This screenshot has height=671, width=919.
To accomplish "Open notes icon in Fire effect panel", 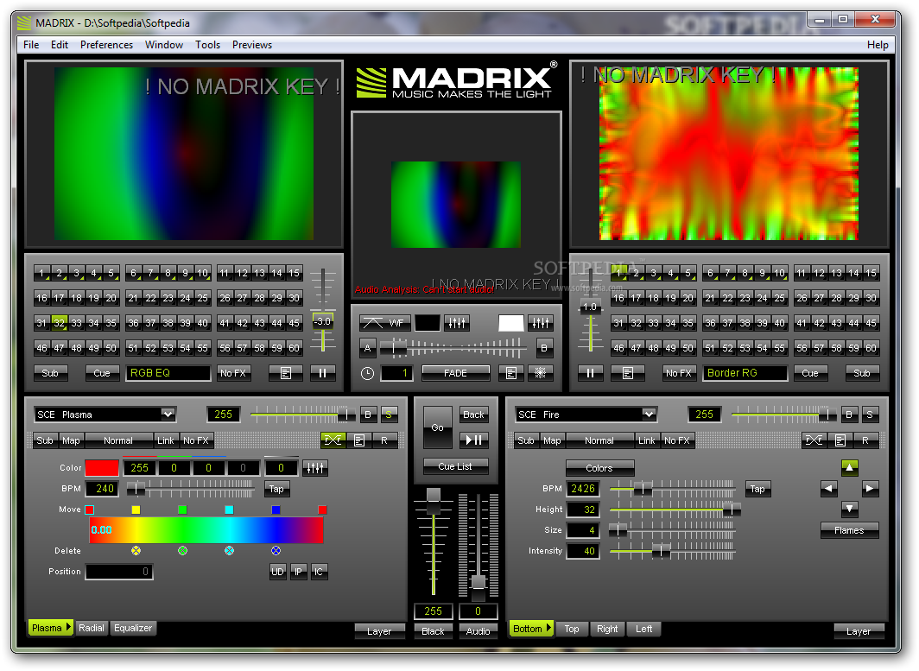I will 840,440.
